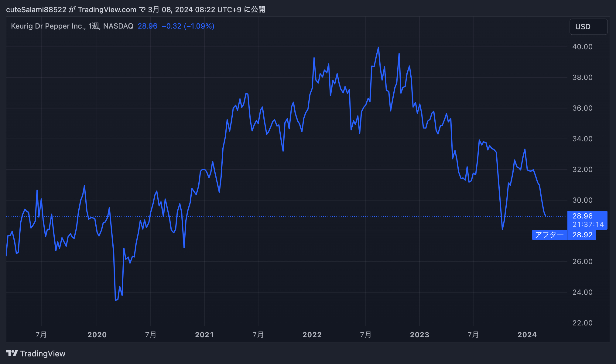Click the 2020 time axis label

[97, 335]
